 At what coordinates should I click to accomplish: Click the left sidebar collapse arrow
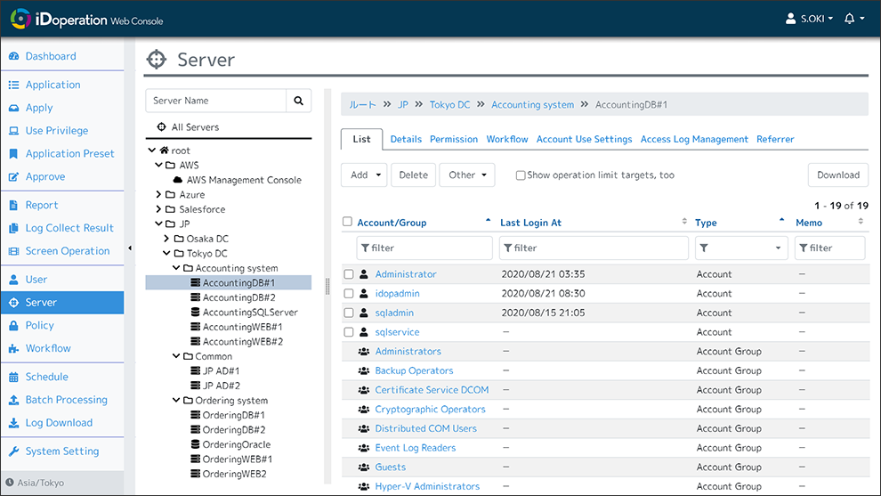(130, 248)
